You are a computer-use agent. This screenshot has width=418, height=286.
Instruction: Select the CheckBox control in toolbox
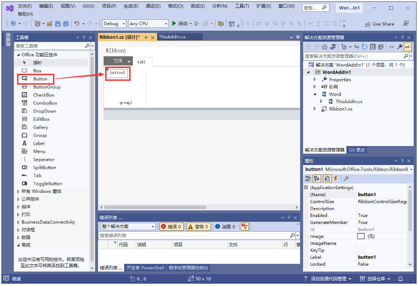[44, 95]
